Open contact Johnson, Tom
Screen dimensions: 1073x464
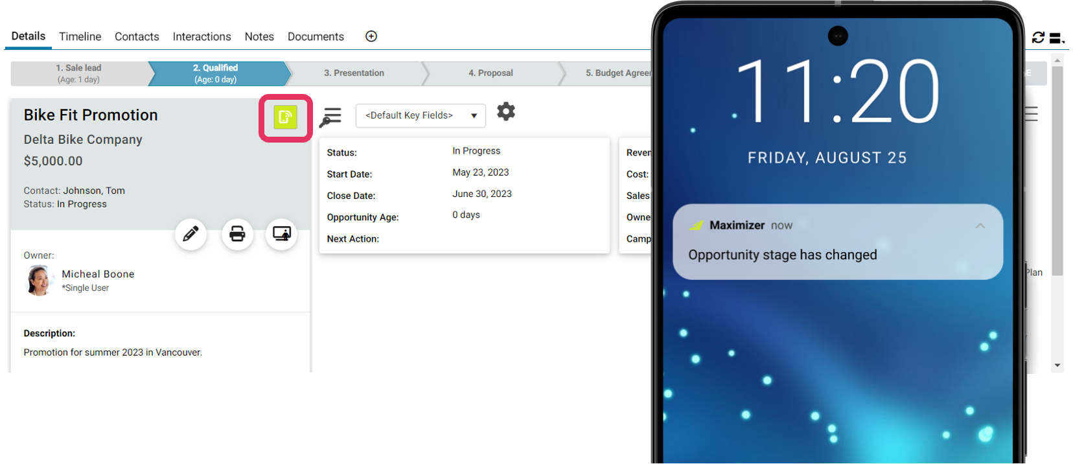tap(94, 191)
